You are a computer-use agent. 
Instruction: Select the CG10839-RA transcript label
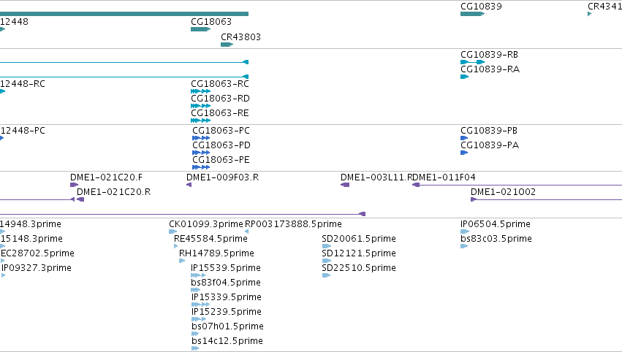(x=490, y=69)
